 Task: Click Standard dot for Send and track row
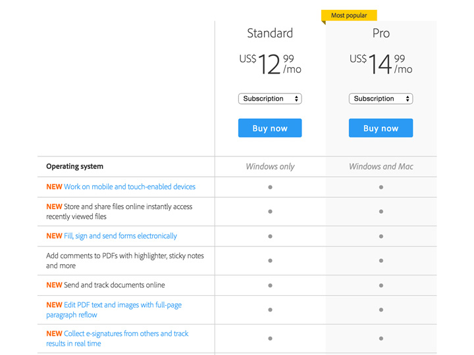click(x=271, y=285)
